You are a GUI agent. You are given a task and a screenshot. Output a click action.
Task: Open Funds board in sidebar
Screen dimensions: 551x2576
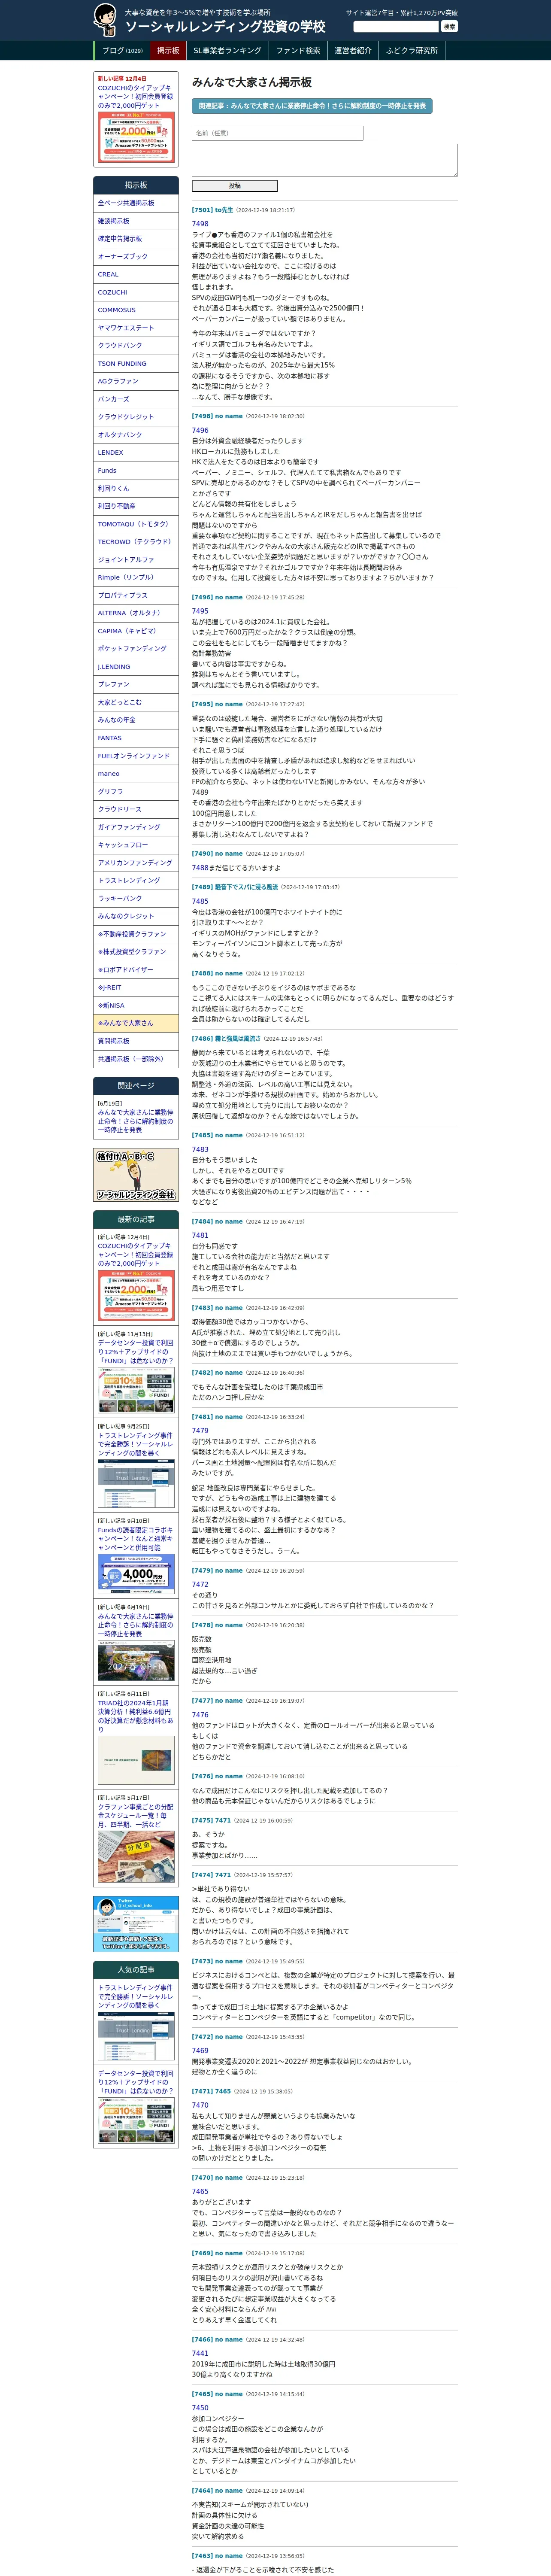click(136, 471)
